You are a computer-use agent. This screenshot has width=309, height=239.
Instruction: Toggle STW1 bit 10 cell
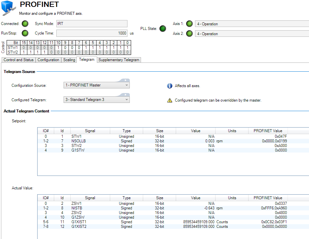58,48
